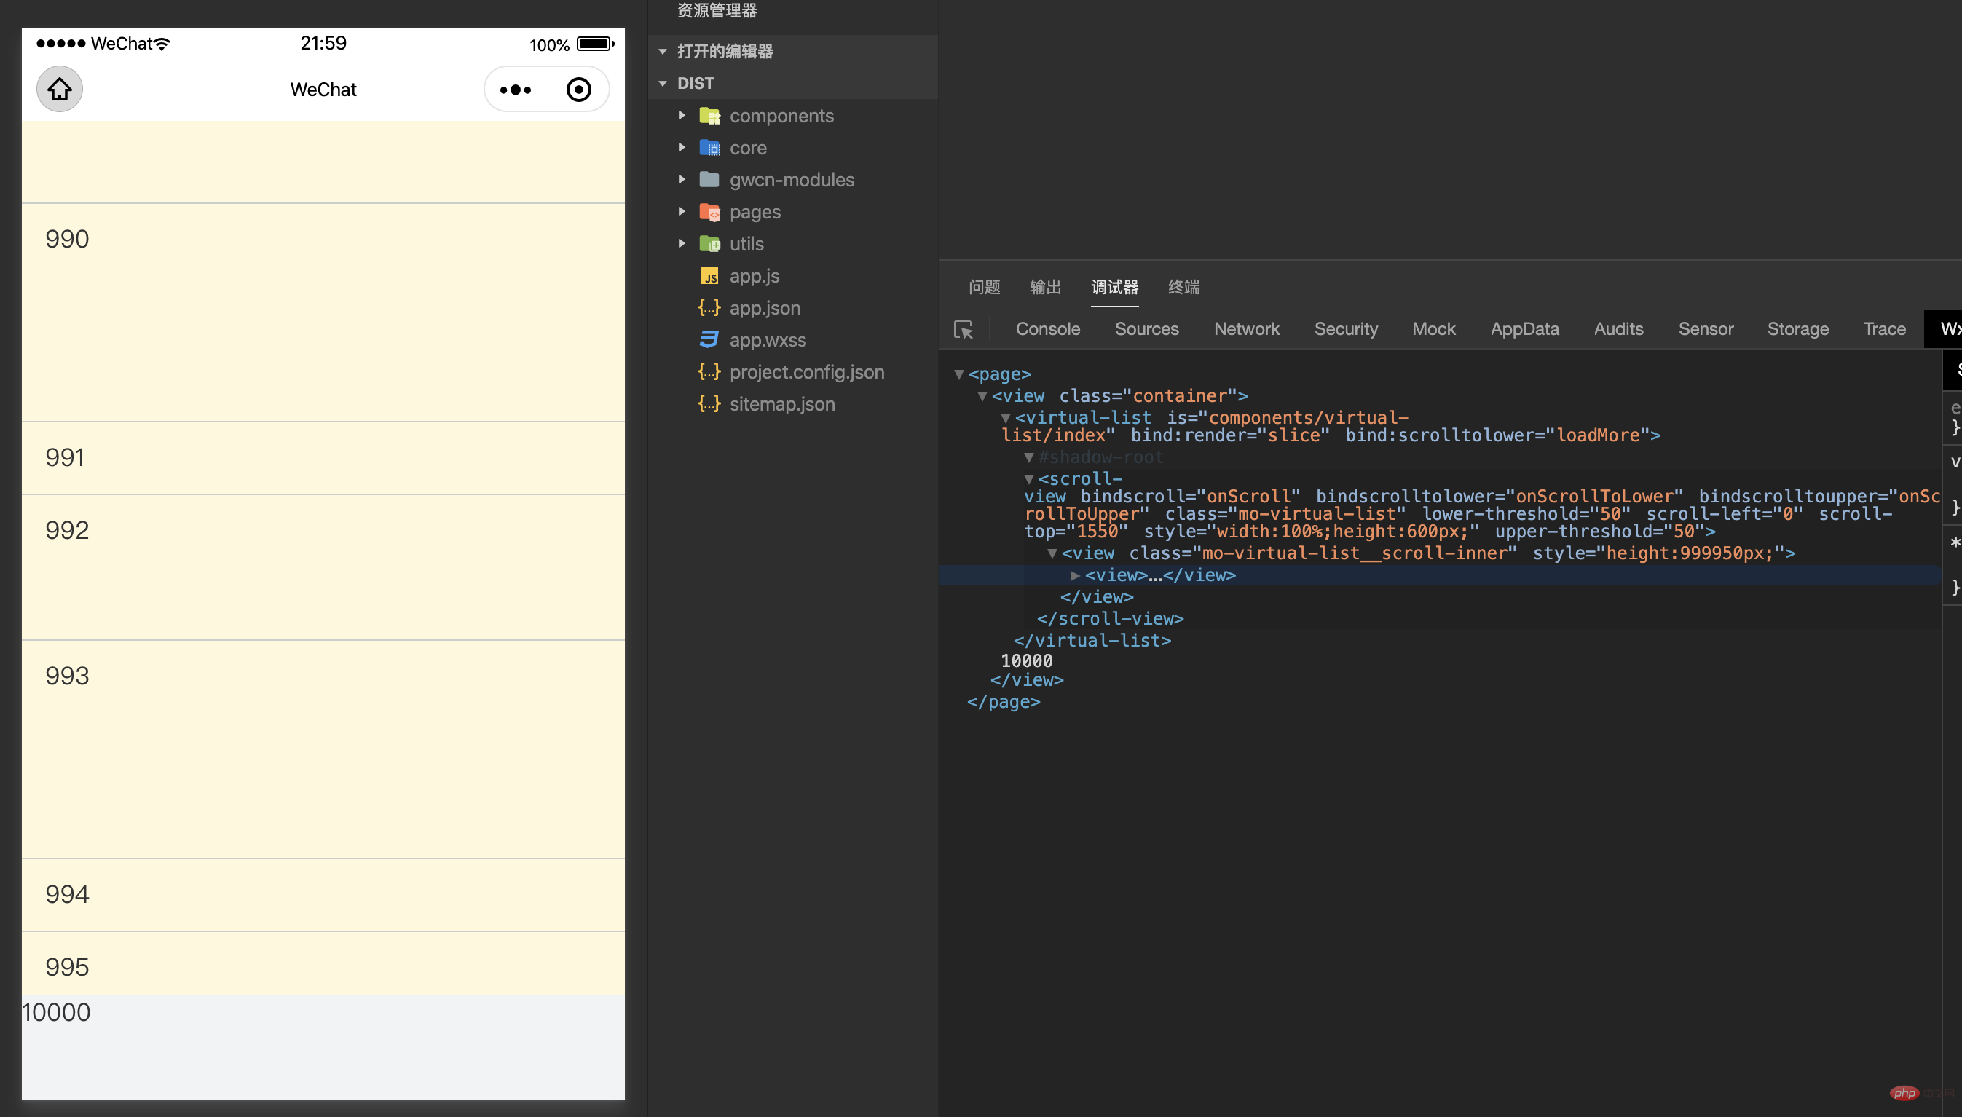Image resolution: width=1962 pixels, height=1117 pixels.
Task: Tap list item 992 in simulator
Action: 323,568
